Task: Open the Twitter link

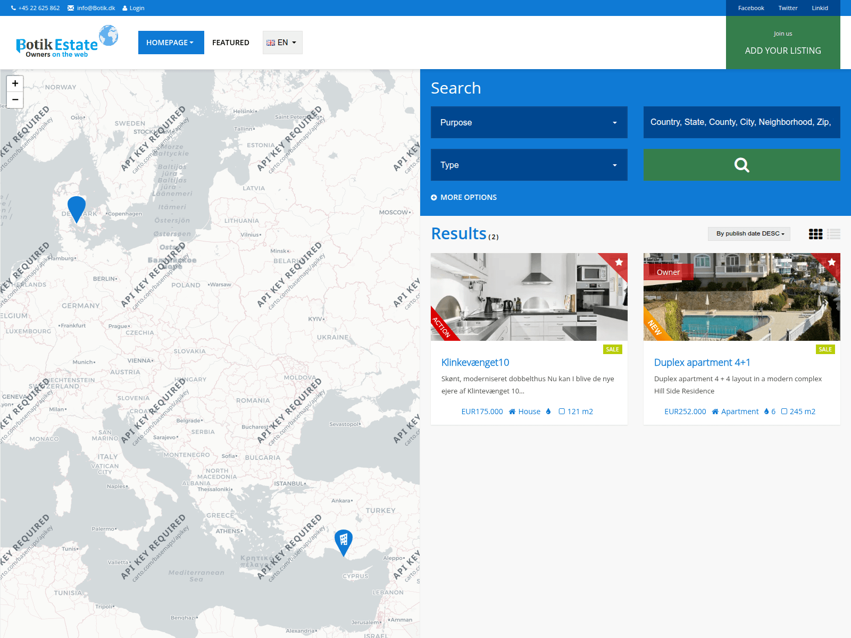Action: [x=788, y=8]
